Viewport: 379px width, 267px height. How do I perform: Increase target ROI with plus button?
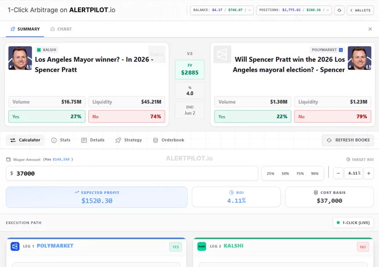369,173
